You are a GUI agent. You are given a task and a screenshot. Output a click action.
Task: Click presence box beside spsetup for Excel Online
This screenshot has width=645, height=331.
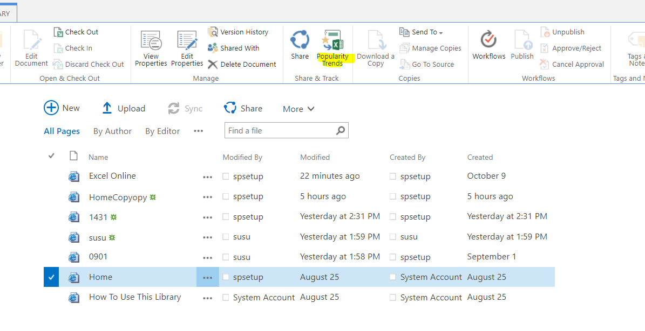[226, 177]
